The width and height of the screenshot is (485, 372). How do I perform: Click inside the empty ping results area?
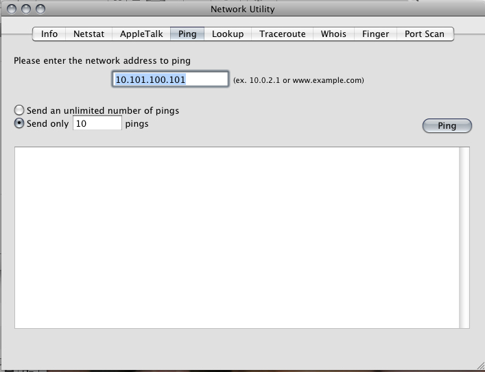(x=237, y=237)
